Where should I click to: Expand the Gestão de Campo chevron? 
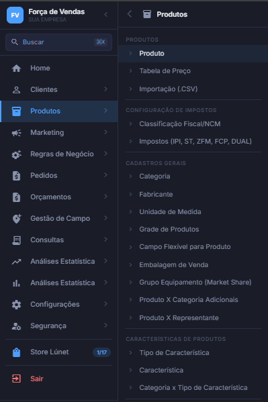105,218
